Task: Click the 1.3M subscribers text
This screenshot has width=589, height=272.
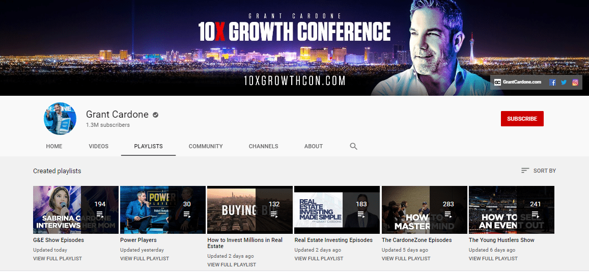Action: 108,125
